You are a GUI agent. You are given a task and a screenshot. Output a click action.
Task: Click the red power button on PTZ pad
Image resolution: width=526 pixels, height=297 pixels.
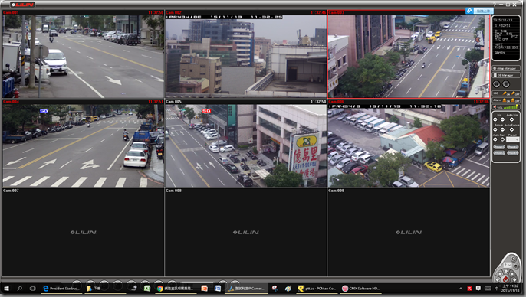click(x=506, y=279)
